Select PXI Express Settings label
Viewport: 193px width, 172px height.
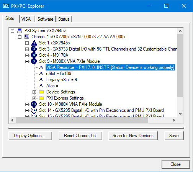coord(65,98)
